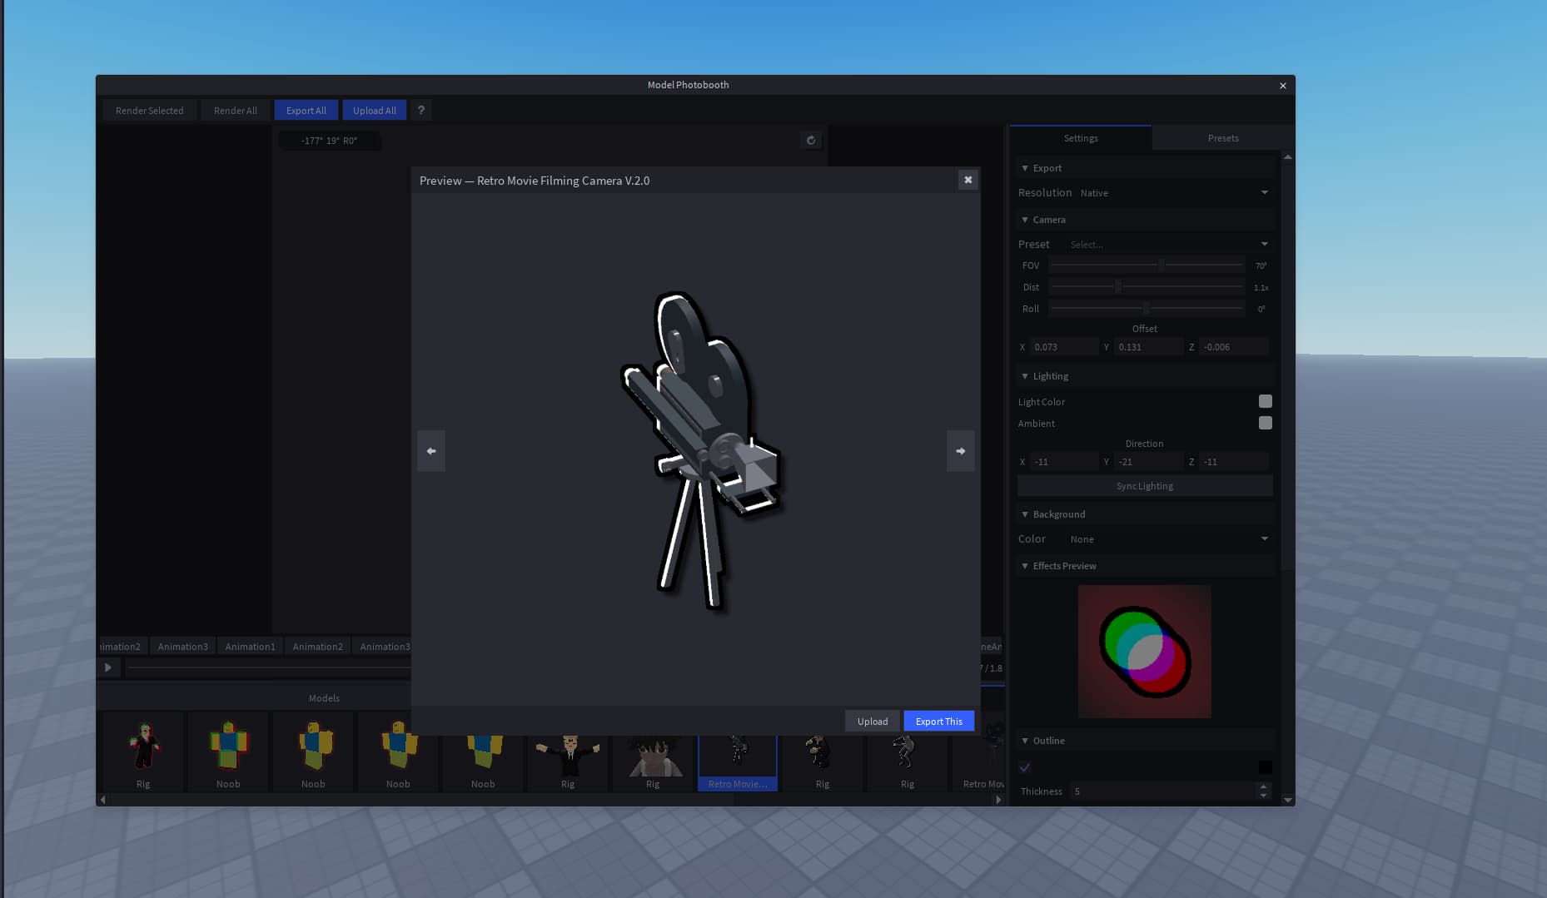This screenshot has height=898, width=1547.
Task: Advance to the next preview with right arrow
Action: (960, 451)
